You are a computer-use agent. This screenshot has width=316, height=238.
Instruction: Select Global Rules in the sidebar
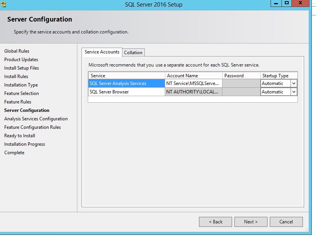17,51
